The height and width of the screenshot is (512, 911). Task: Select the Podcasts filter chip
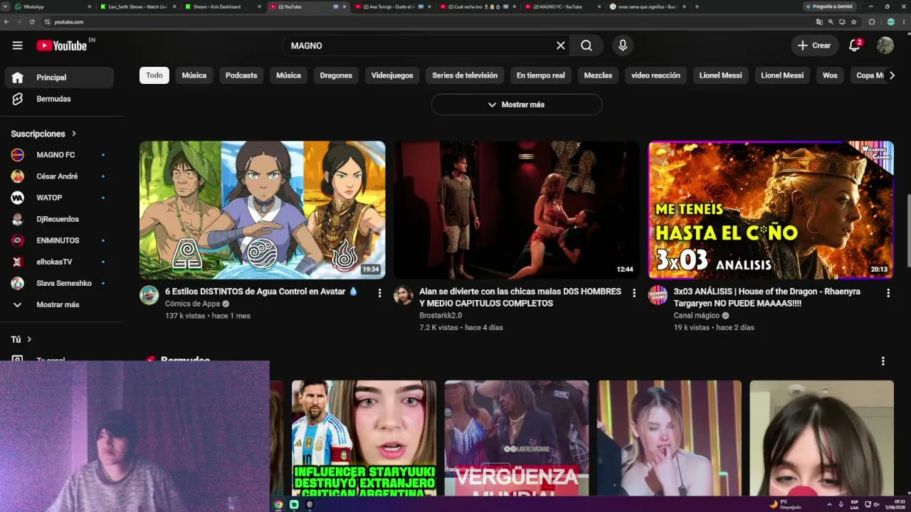241,75
